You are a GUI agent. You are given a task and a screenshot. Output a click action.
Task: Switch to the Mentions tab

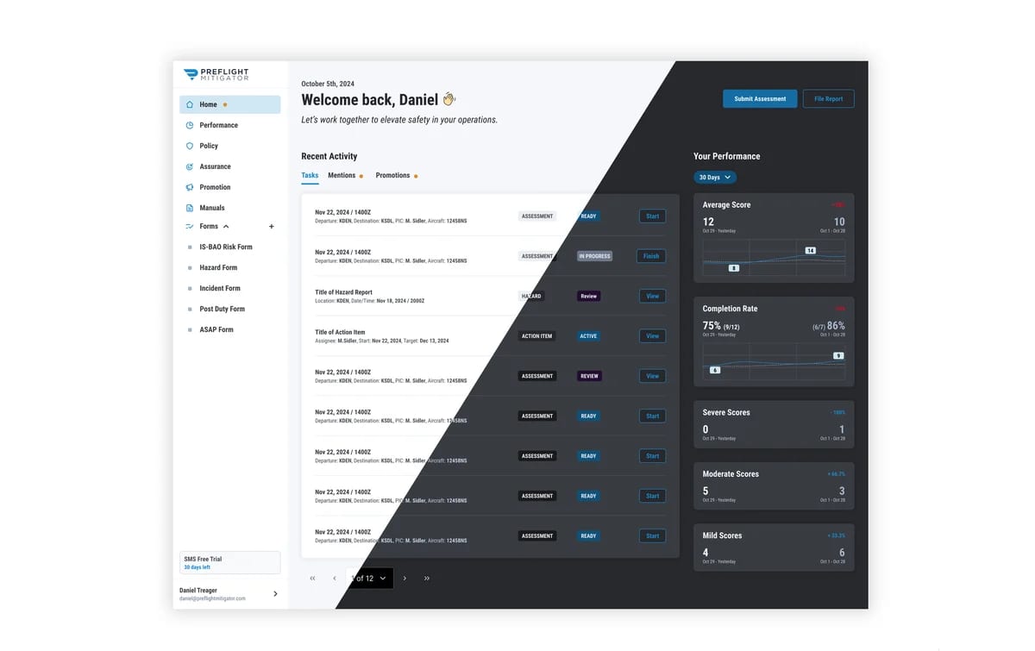[342, 175]
